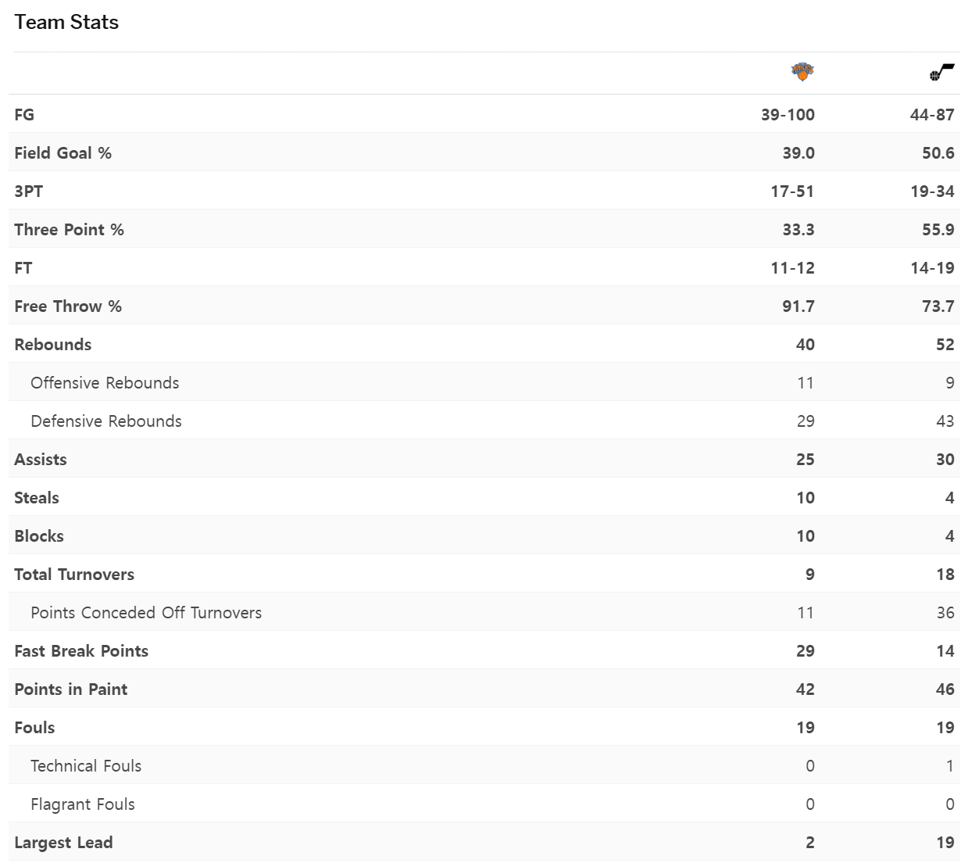Click the FG row label
Viewport: 968px width, 863px height.
coord(24,114)
